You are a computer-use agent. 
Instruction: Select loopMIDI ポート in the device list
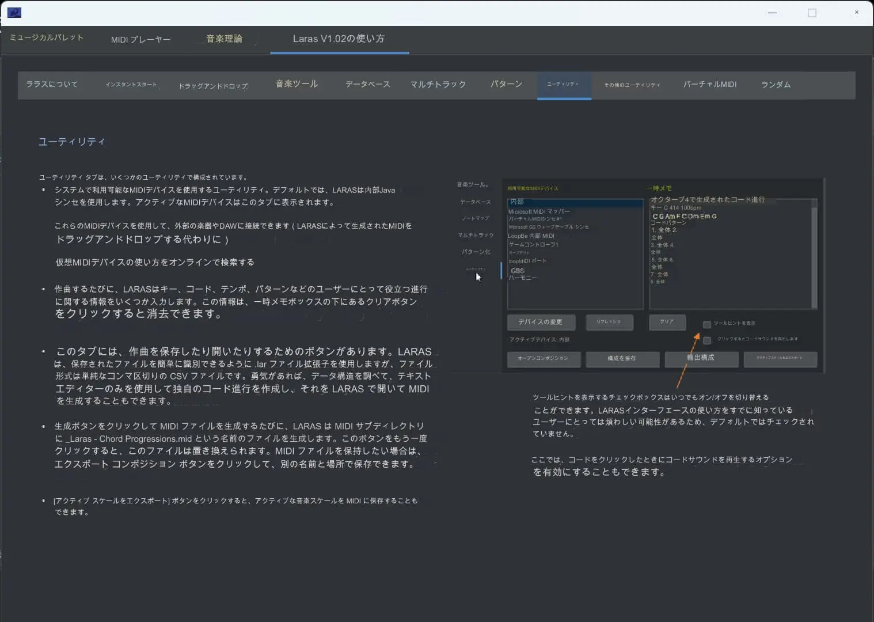[x=527, y=261]
